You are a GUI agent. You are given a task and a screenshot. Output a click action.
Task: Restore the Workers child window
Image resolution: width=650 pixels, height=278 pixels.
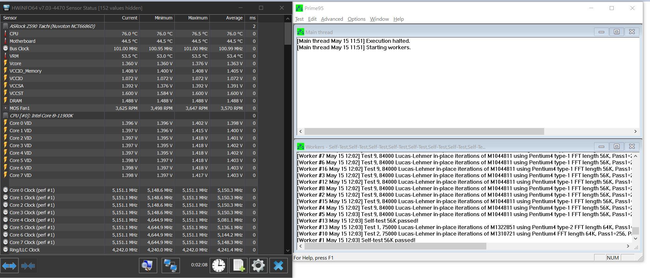pyautogui.click(x=617, y=146)
